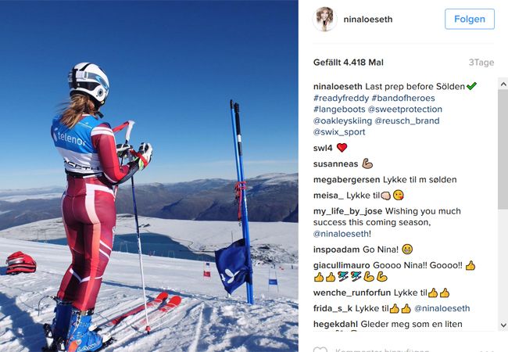Open the #langeboots hashtag
This screenshot has width=508, height=352.
click(x=339, y=110)
